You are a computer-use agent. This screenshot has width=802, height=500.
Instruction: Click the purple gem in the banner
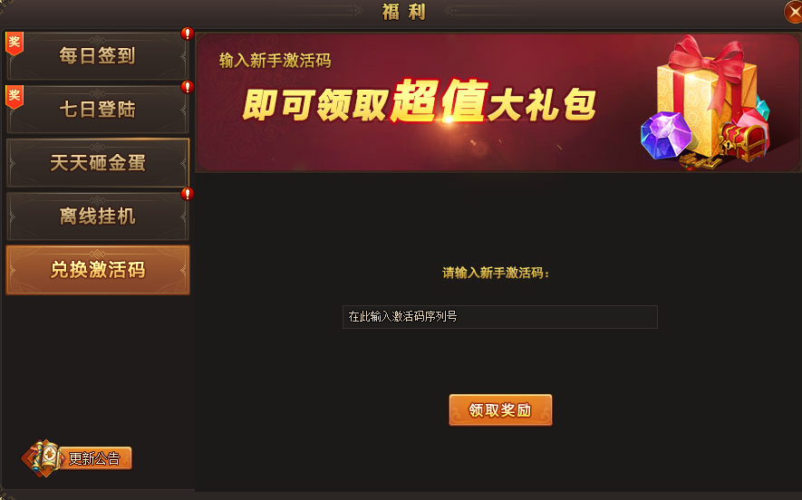click(666, 135)
